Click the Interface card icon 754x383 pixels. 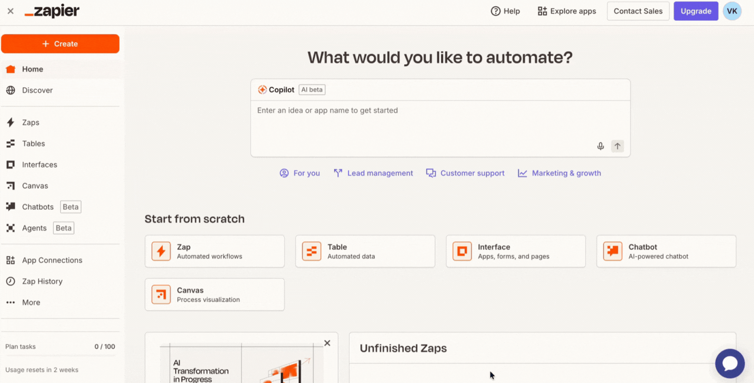(462, 251)
